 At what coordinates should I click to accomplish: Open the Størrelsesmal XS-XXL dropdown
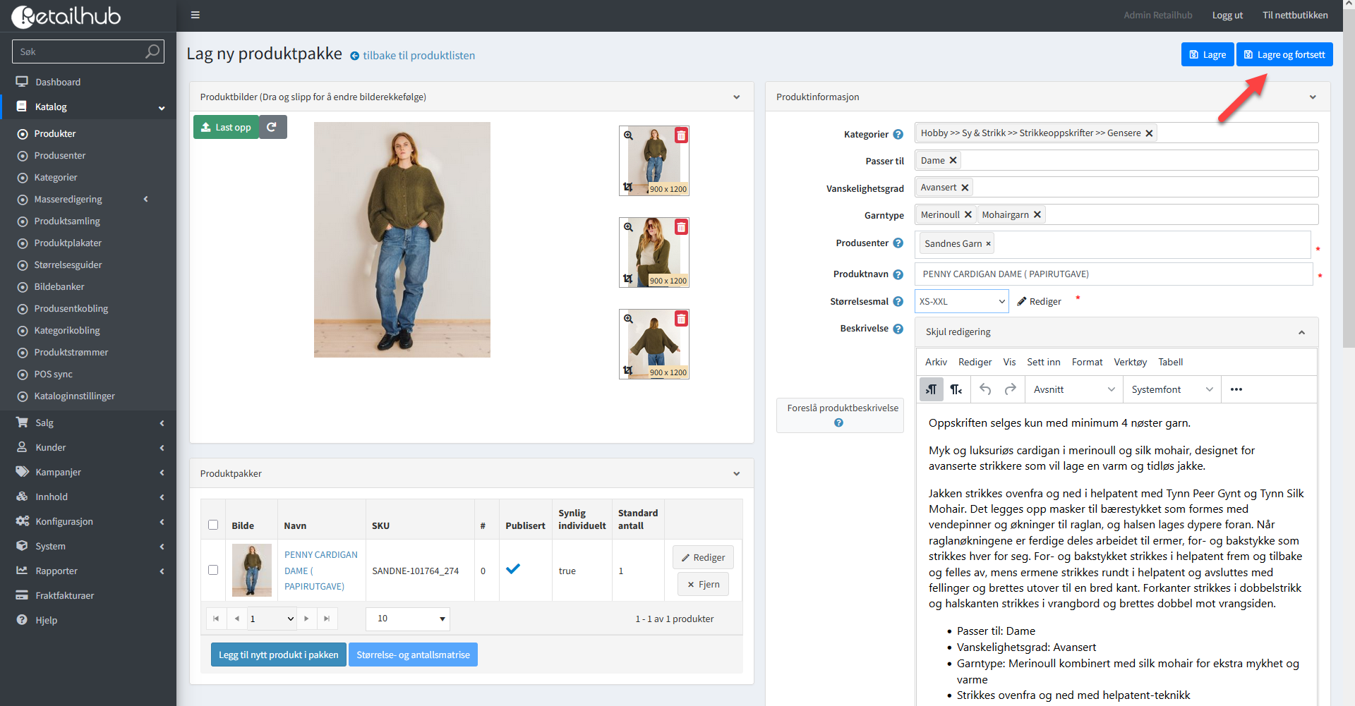pyautogui.click(x=961, y=301)
